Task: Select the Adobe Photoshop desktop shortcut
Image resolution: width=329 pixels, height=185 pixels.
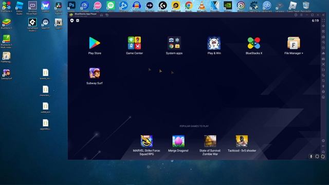Action: click(71, 6)
